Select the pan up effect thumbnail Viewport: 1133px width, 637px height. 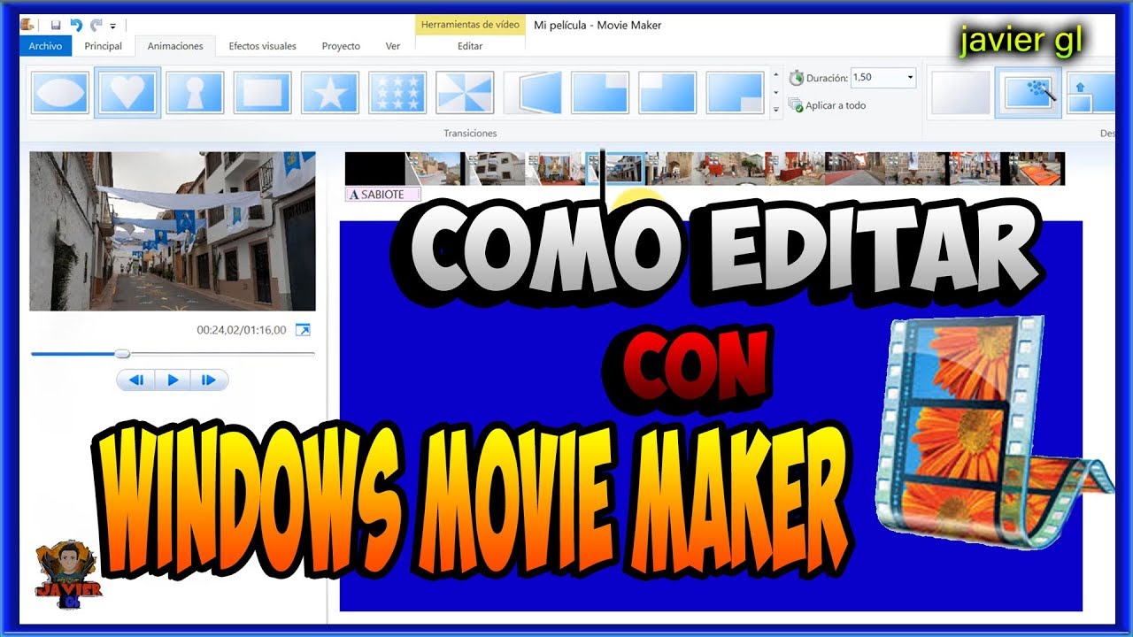(x=1091, y=93)
